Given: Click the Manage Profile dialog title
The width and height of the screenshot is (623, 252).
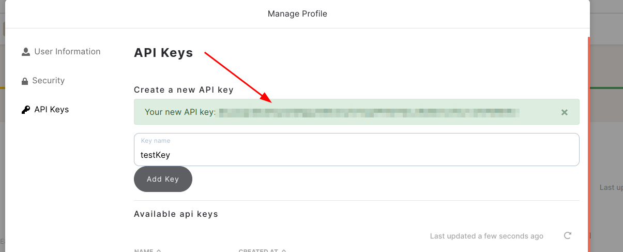Looking at the screenshot, I should (x=297, y=14).
